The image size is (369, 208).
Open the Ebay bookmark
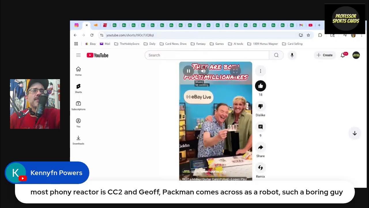[90, 44]
